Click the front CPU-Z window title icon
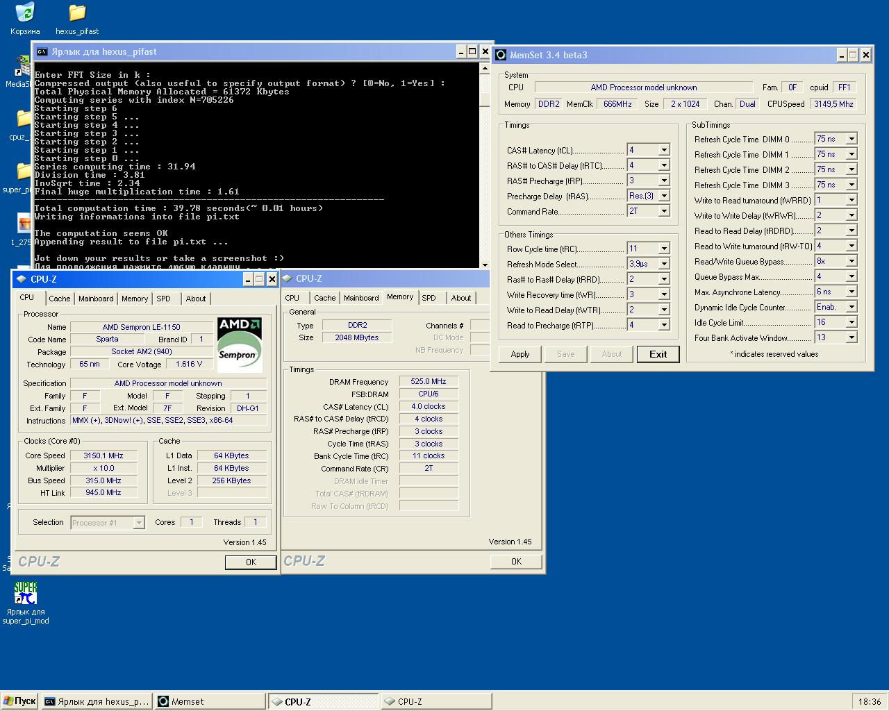 pos(21,279)
